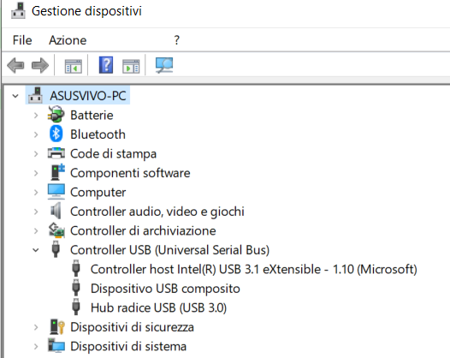
Task: Select the Dispositivi di sistema label
Action: [128, 346]
